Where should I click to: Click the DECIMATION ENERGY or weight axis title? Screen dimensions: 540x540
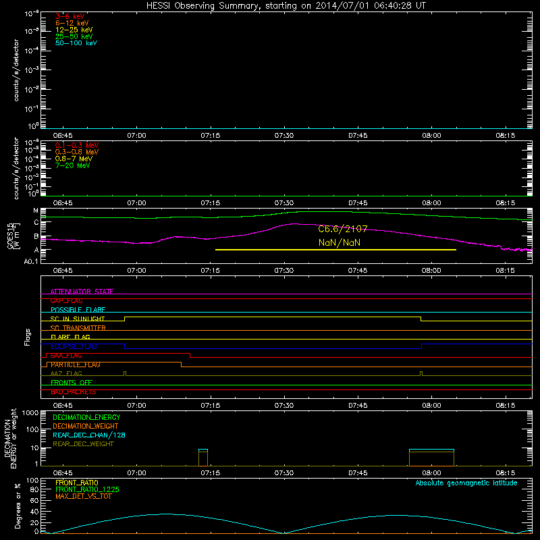[10, 438]
